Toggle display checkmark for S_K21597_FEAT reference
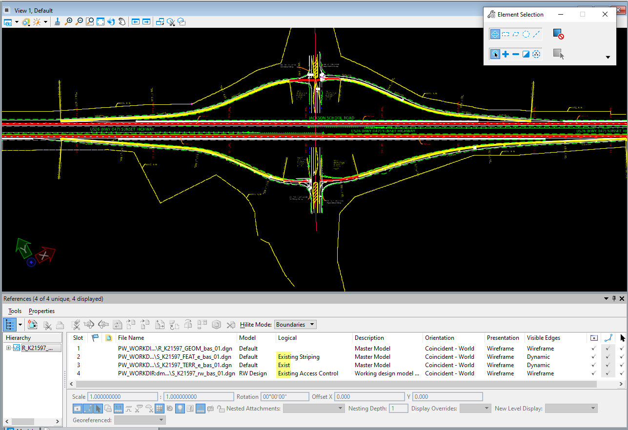Viewport: 628px width, 430px height. point(593,357)
